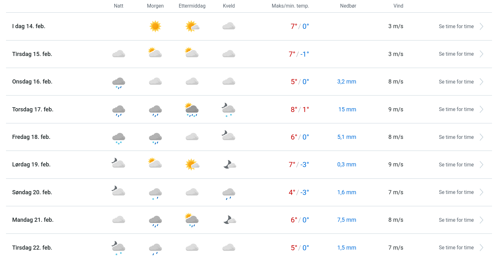Screen dimensions: 498x261
Task: Click the Nedbør column header
Action: point(348,6)
